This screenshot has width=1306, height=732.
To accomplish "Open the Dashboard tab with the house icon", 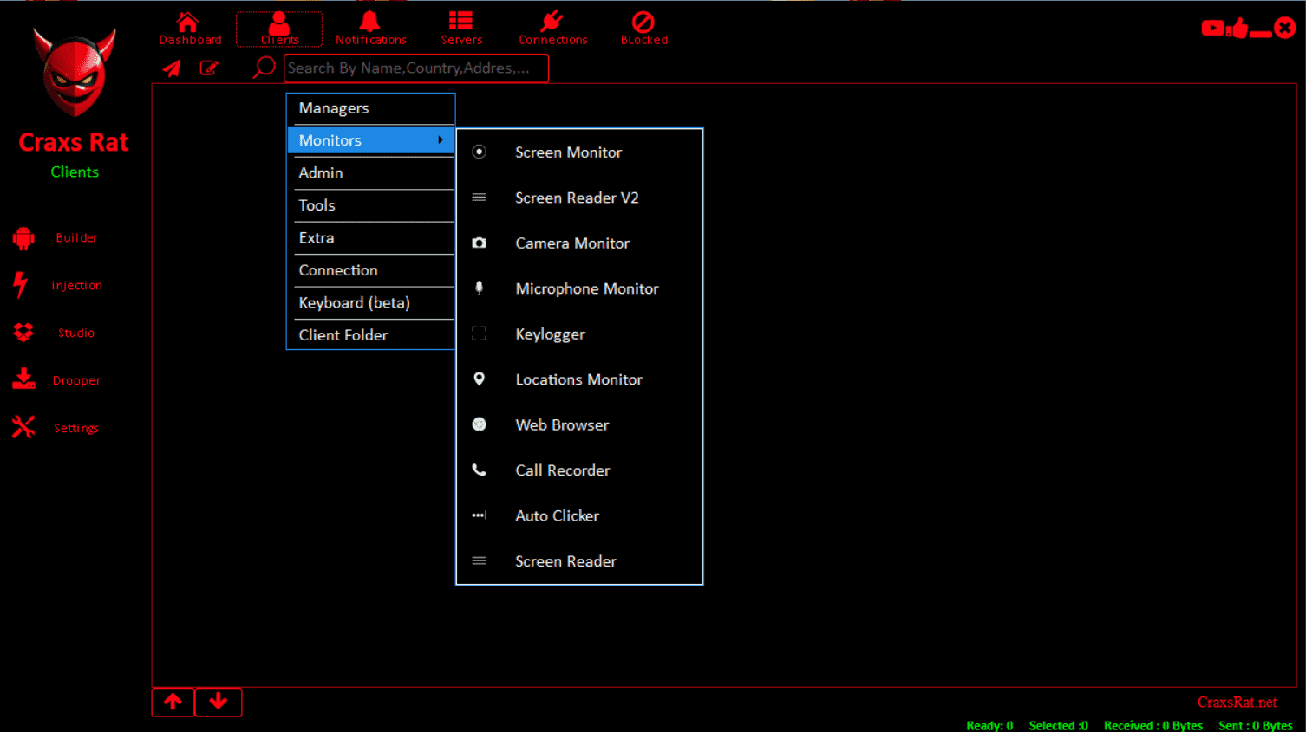I will tap(190, 29).
